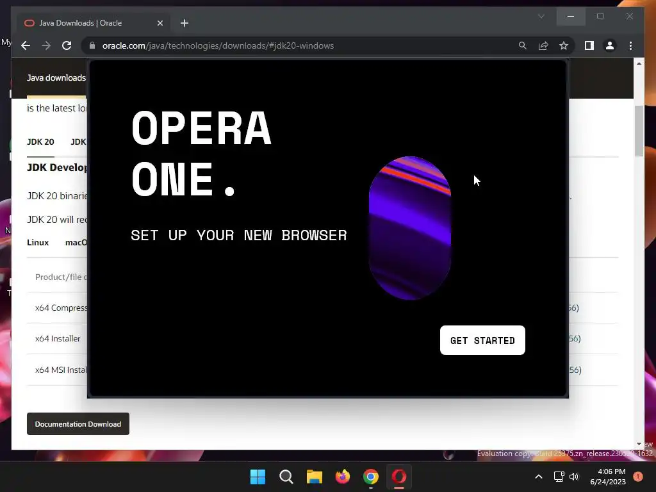656x492 pixels.
Task: Open the Chrome profile menu
Action: [610, 45]
